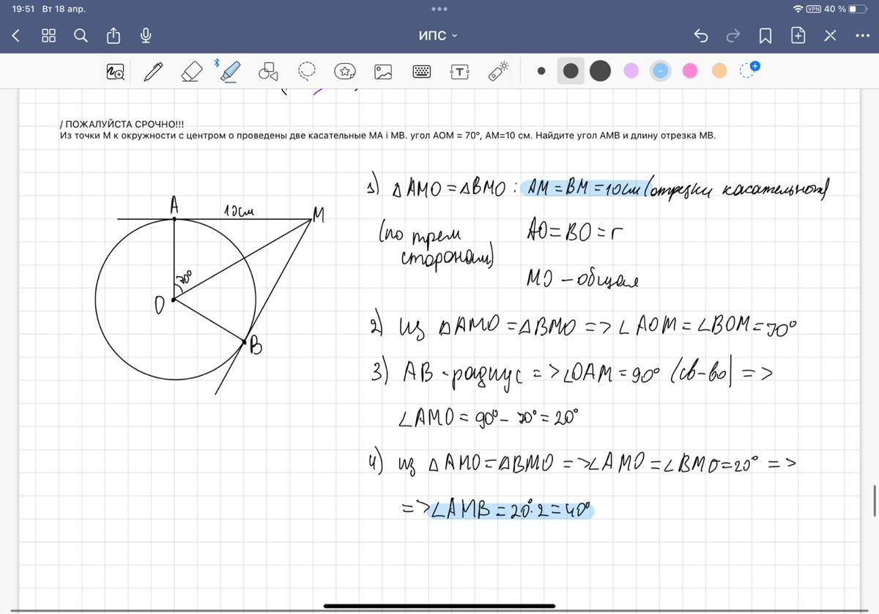Bookmark the current page

765,35
